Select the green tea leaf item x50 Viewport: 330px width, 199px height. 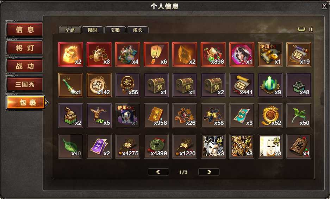[x=299, y=116]
